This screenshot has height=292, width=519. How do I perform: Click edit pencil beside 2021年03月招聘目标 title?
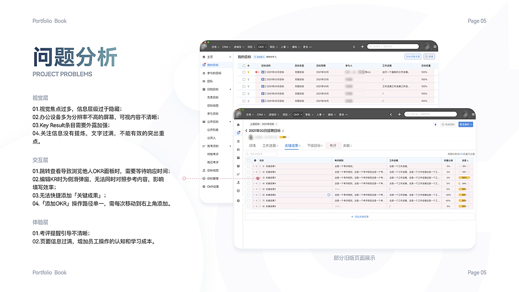click(283, 131)
